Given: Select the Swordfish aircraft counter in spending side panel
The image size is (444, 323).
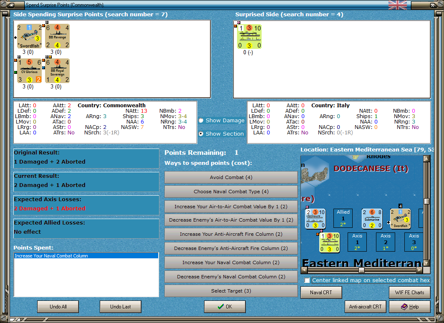Looking at the screenshot, I should [30, 36].
